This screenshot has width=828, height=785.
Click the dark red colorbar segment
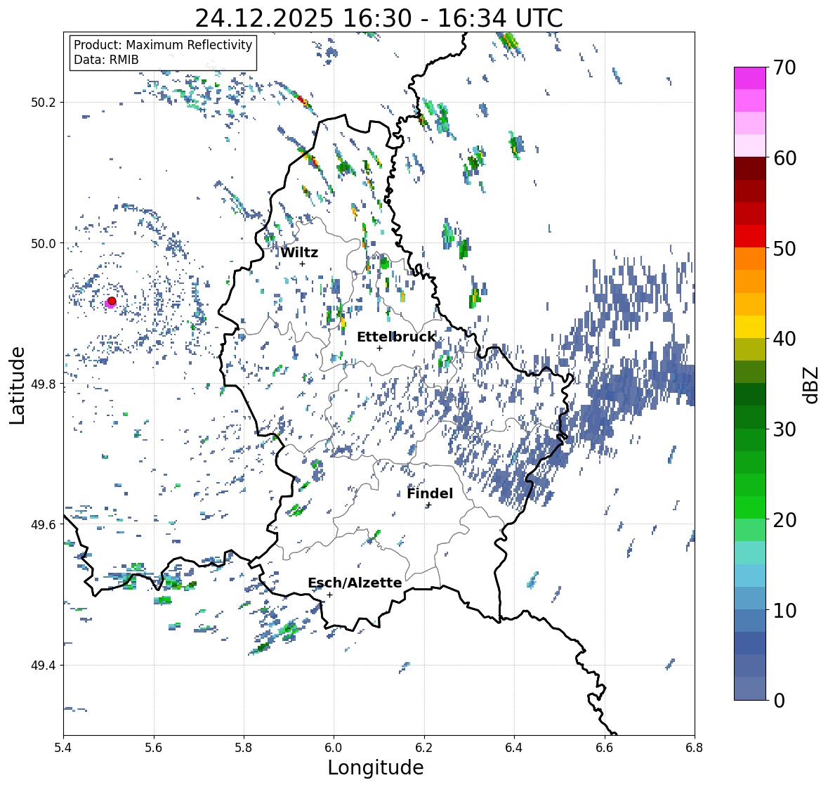pos(750,169)
